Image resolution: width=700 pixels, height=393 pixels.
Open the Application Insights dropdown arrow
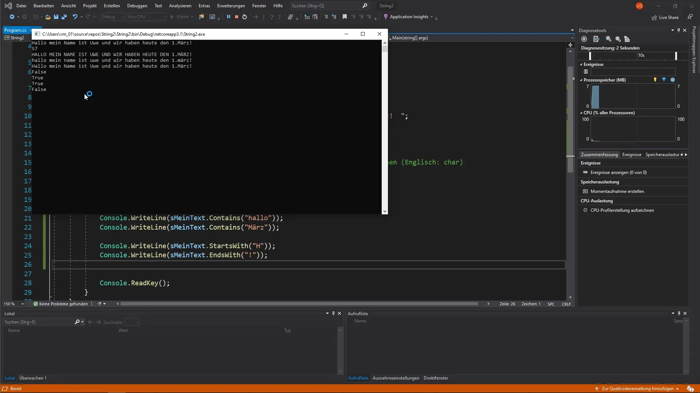click(x=432, y=17)
